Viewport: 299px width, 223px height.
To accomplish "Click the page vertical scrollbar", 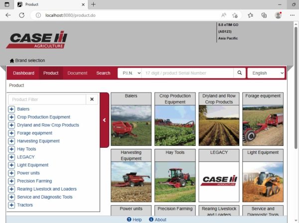I will 296,88.
